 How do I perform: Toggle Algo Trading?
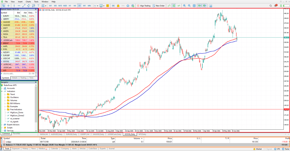click(144, 6)
